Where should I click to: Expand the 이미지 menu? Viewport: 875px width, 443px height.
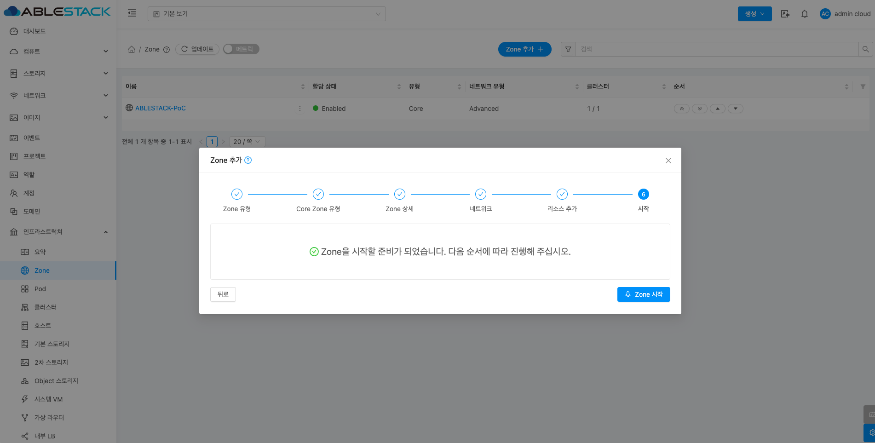pyautogui.click(x=58, y=118)
